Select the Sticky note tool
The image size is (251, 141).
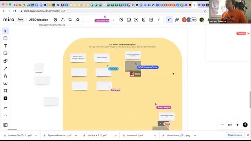coord(5,53)
